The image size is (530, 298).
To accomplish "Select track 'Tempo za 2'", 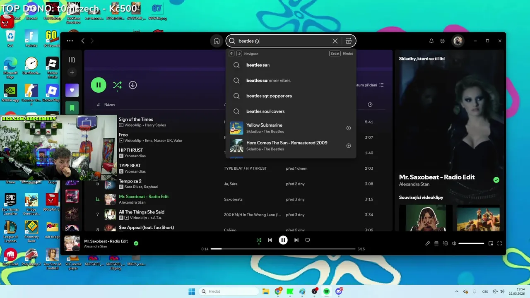I will 130,181.
